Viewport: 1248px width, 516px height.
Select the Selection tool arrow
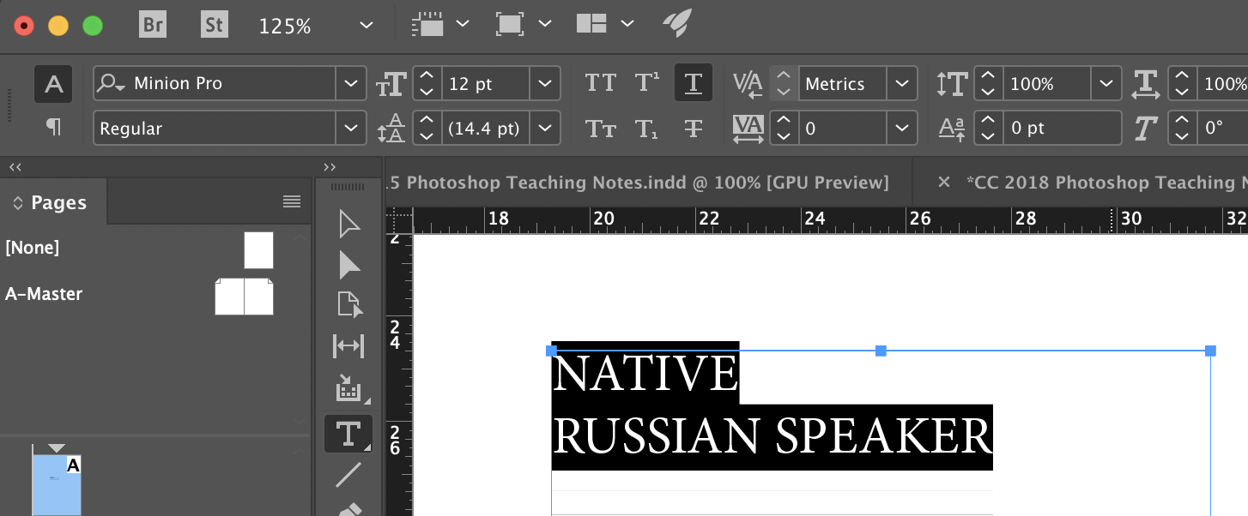(x=348, y=224)
